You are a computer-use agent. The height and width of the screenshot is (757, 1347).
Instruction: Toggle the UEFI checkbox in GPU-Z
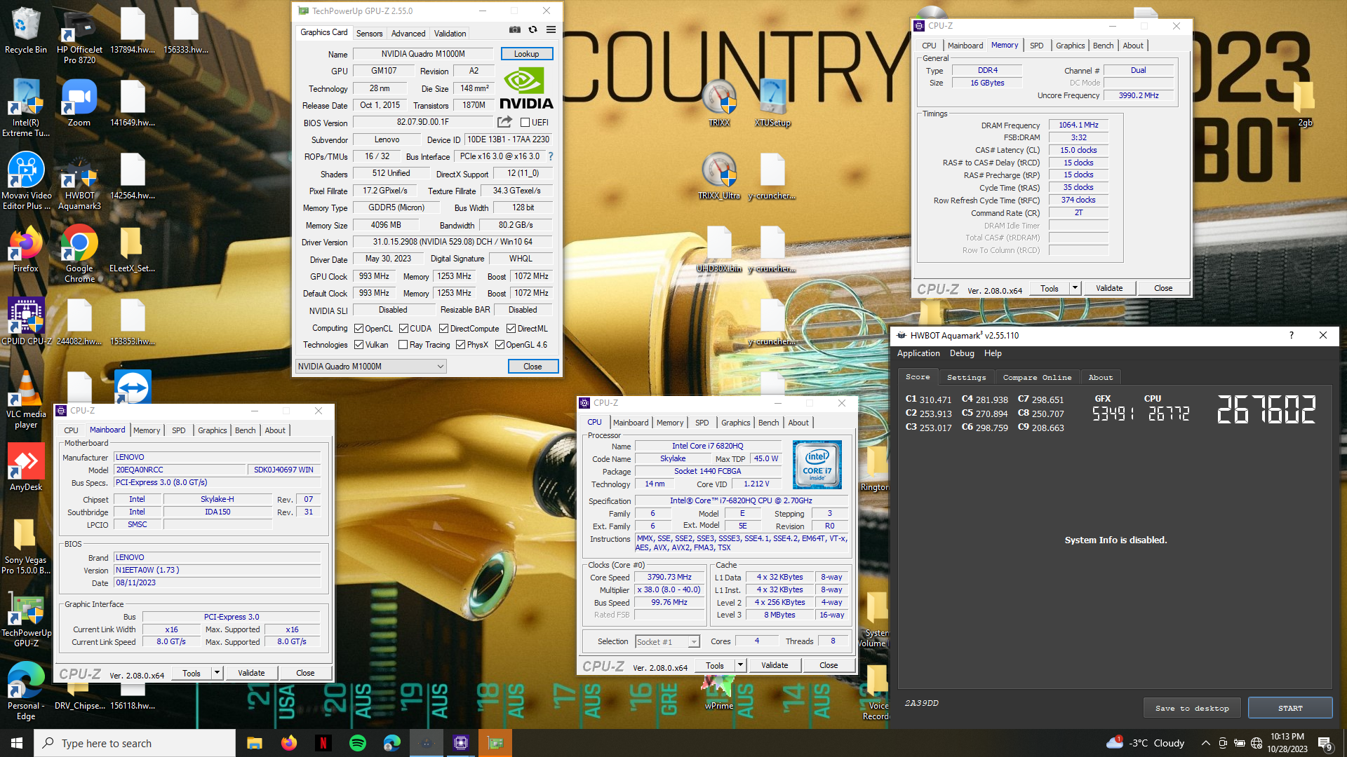525,122
